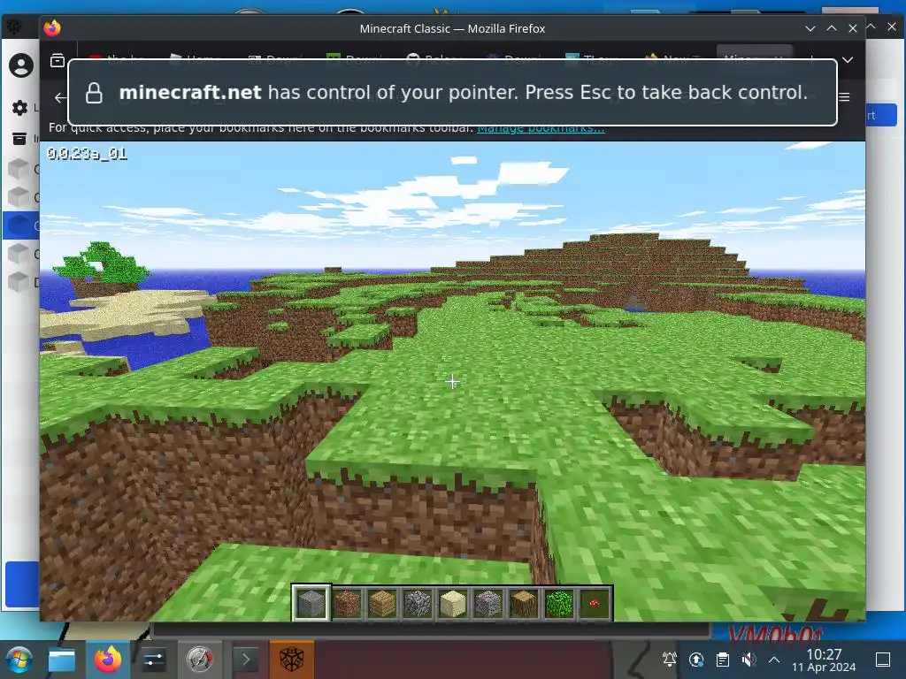The width and height of the screenshot is (906, 679).
Task: Open notifications bell in system tray
Action: [x=670, y=660]
